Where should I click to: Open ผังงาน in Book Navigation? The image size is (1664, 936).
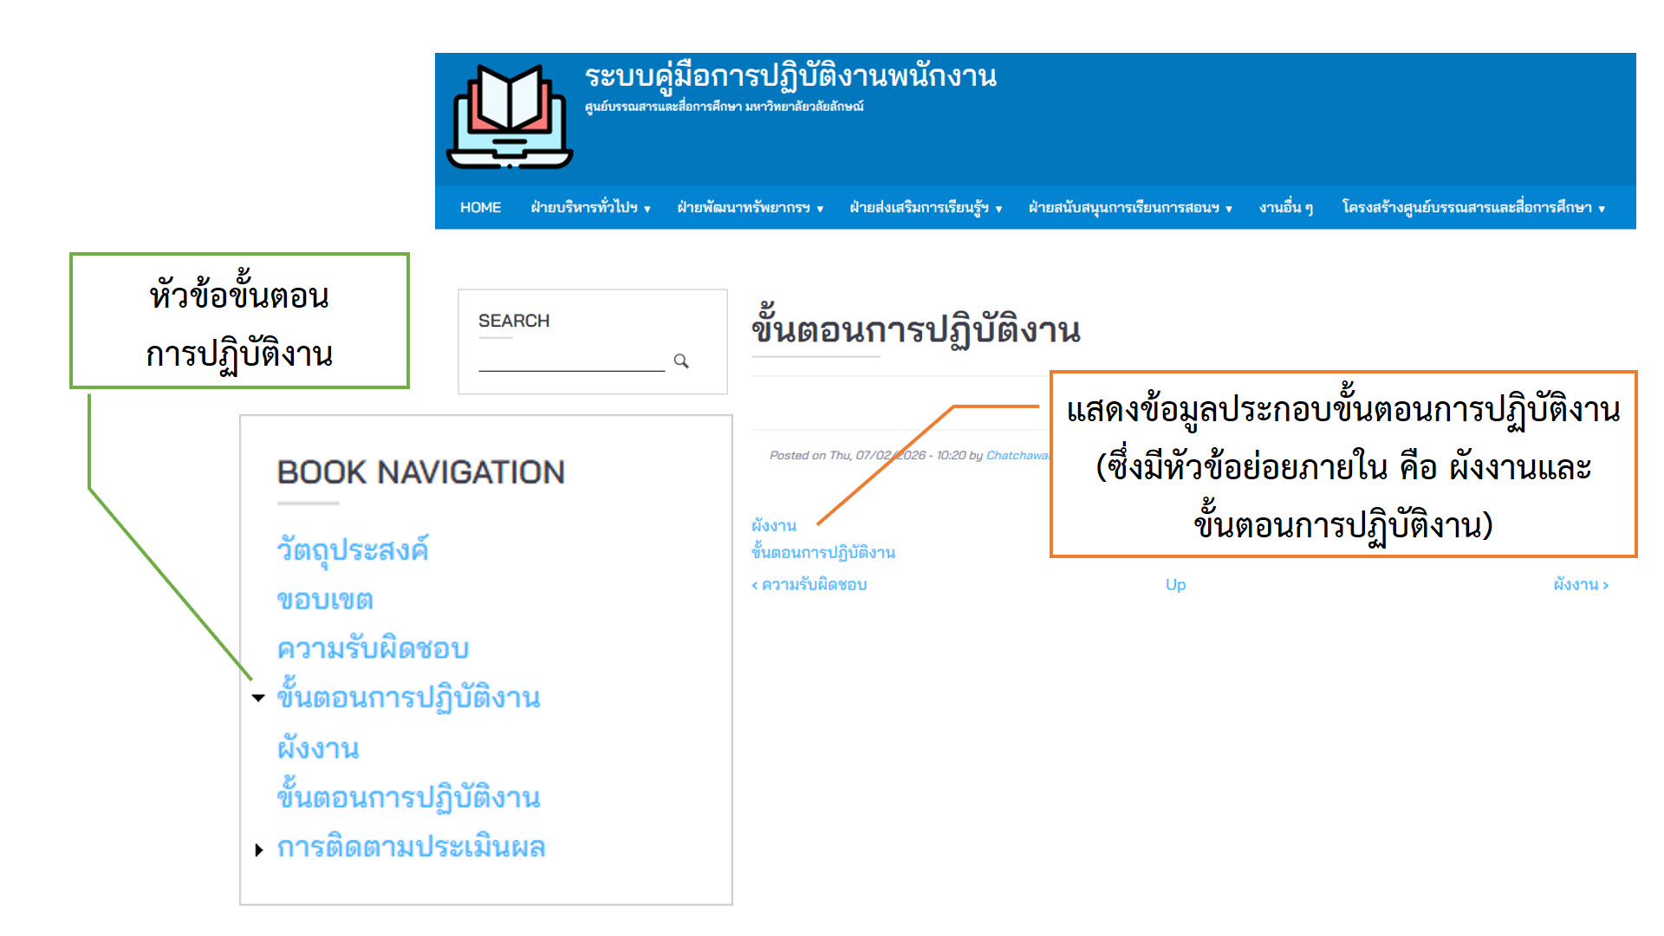click(x=317, y=748)
